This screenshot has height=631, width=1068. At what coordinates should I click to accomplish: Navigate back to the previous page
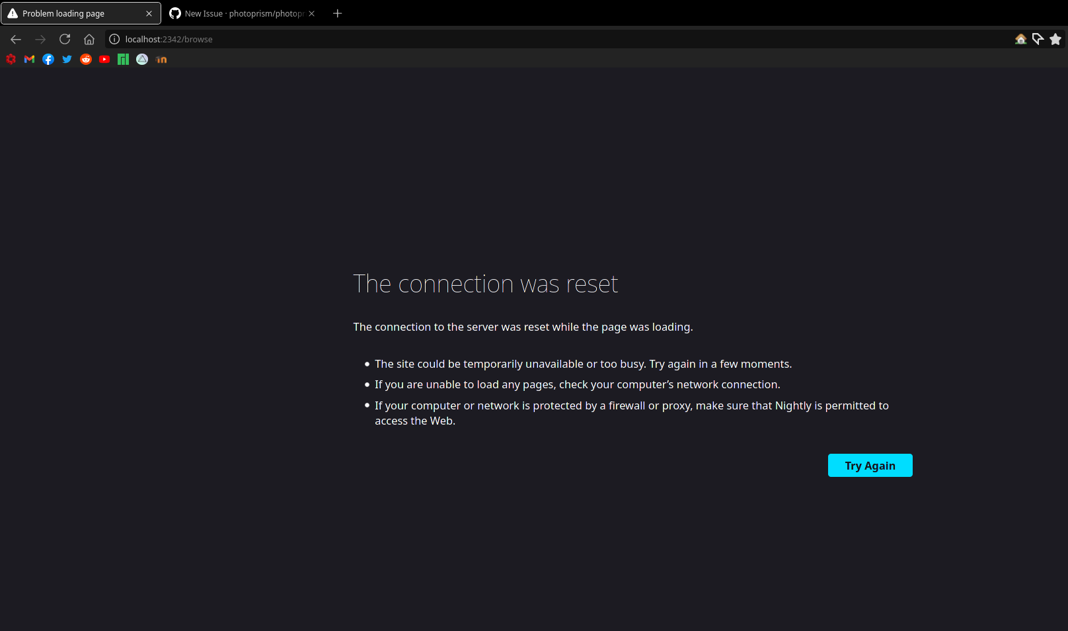[15, 39]
